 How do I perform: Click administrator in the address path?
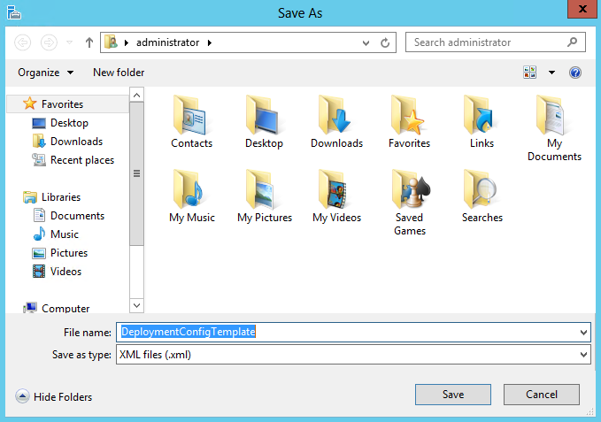tap(168, 42)
